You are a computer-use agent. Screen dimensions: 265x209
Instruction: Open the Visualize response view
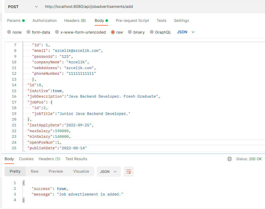[x=81, y=171]
